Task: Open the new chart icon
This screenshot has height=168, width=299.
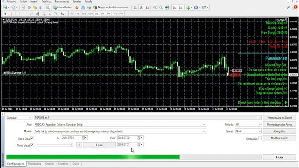Action: coord(6,7)
